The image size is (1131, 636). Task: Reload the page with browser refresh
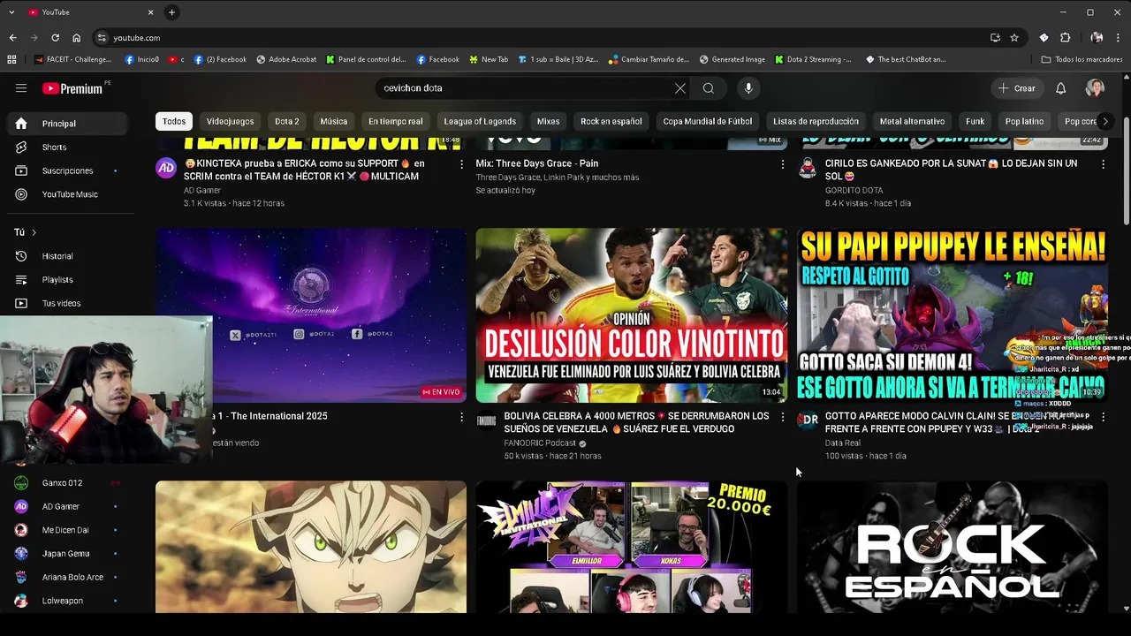[x=55, y=38]
